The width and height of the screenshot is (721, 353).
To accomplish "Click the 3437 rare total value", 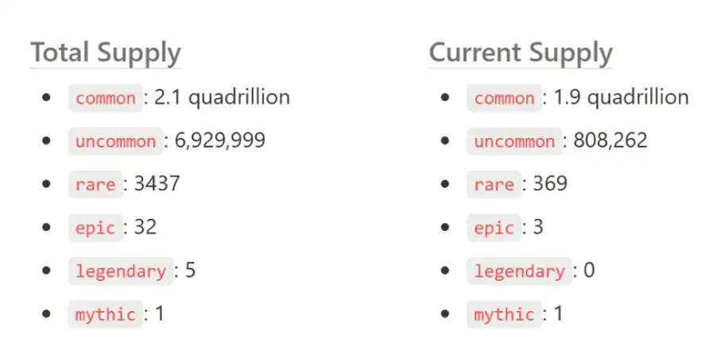I will point(157,184).
